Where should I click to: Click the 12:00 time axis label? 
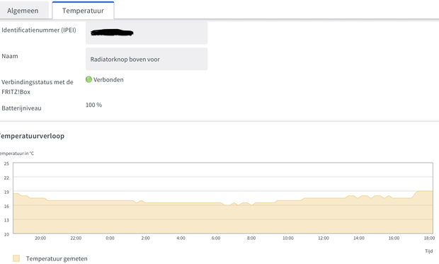pyautogui.click(x=324, y=239)
